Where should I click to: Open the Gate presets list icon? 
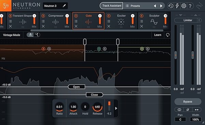point(76,21)
